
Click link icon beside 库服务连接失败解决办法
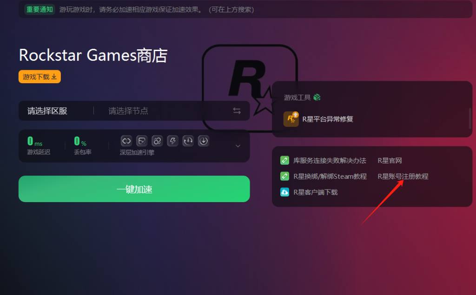click(x=284, y=160)
